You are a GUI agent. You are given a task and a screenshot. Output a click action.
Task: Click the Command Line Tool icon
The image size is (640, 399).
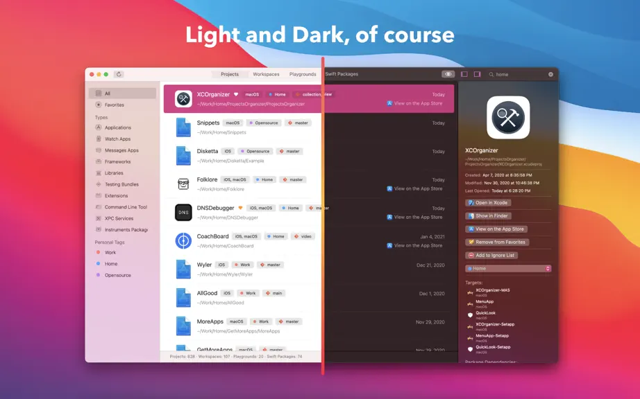[99, 207]
